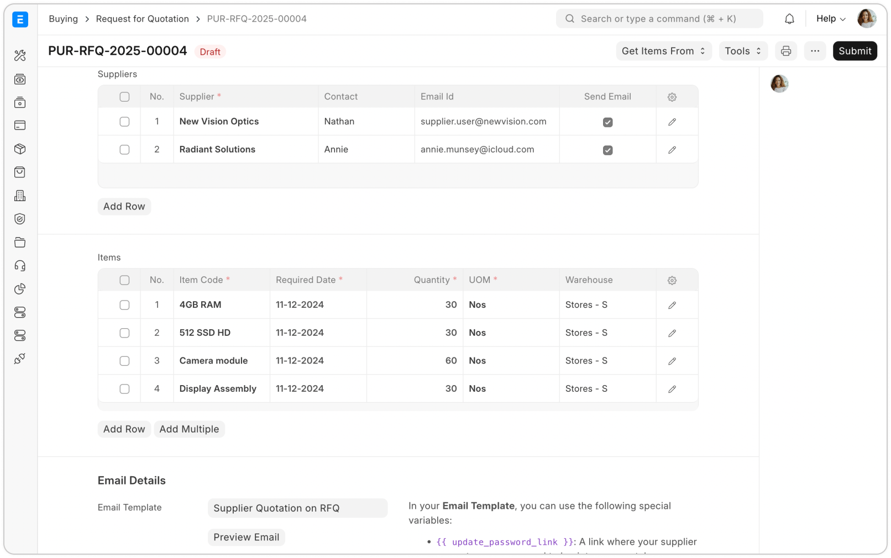
Task: Disable Send Email for New Vision Optics
Action: tap(607, 122)
